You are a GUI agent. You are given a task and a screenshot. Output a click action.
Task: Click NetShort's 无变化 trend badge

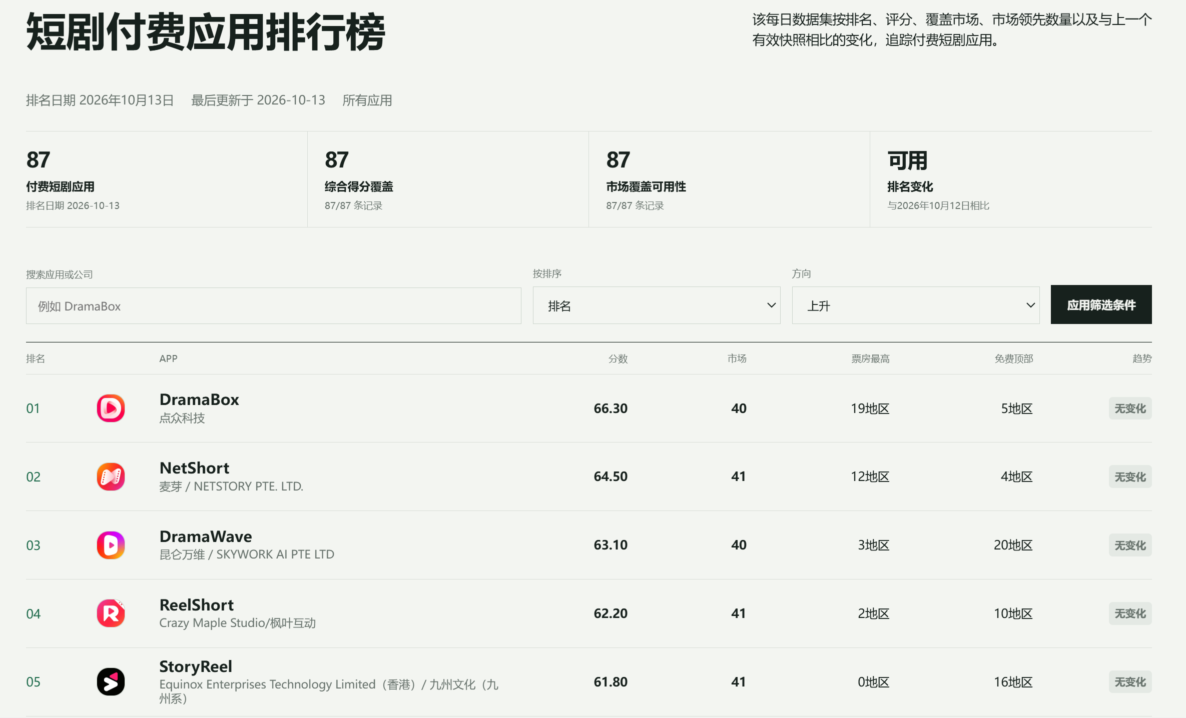1130,477
